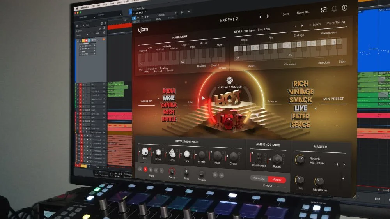The height and width of the screenshot is (219, 390).
Task: Click the kick Decay knob
Action: point(172,171)
